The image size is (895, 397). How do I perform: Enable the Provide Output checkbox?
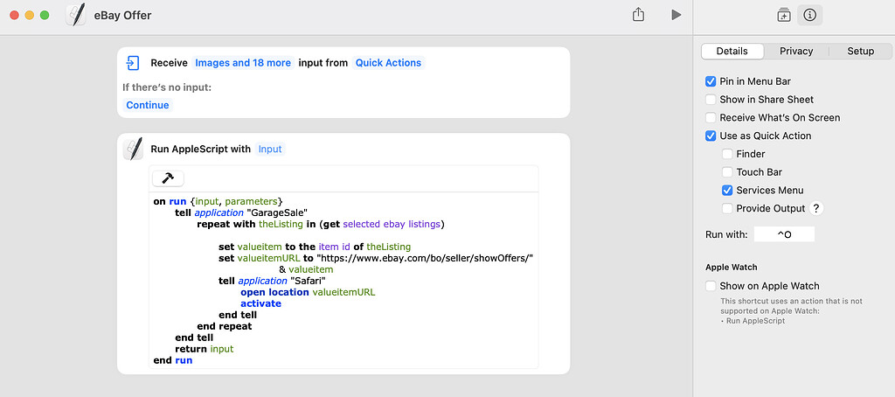point(727,208)
